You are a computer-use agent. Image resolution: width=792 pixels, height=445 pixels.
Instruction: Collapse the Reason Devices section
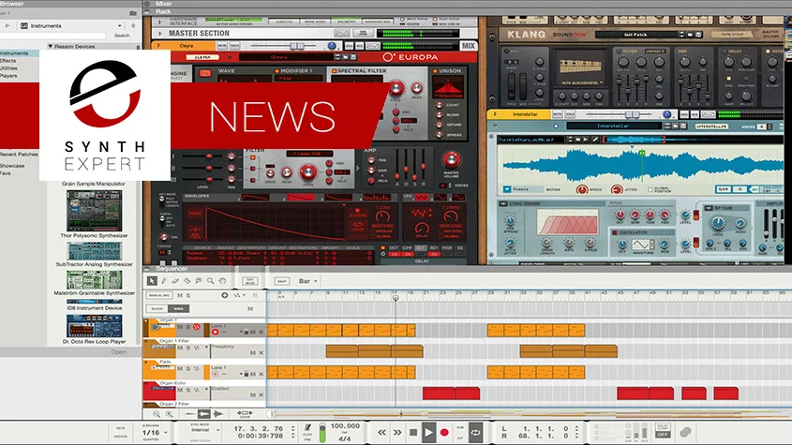(x=50, y=46)
